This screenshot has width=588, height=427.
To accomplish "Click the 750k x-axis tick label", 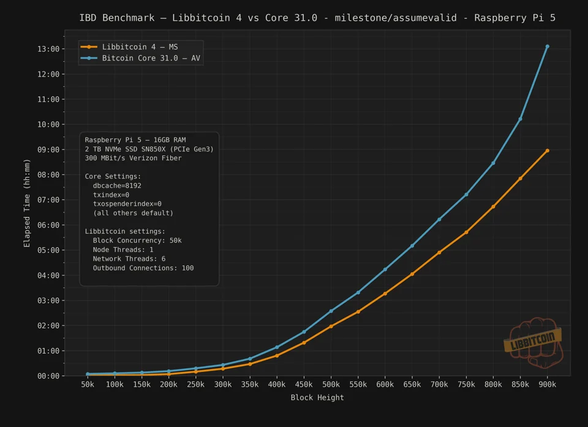I will pos(466,385).
